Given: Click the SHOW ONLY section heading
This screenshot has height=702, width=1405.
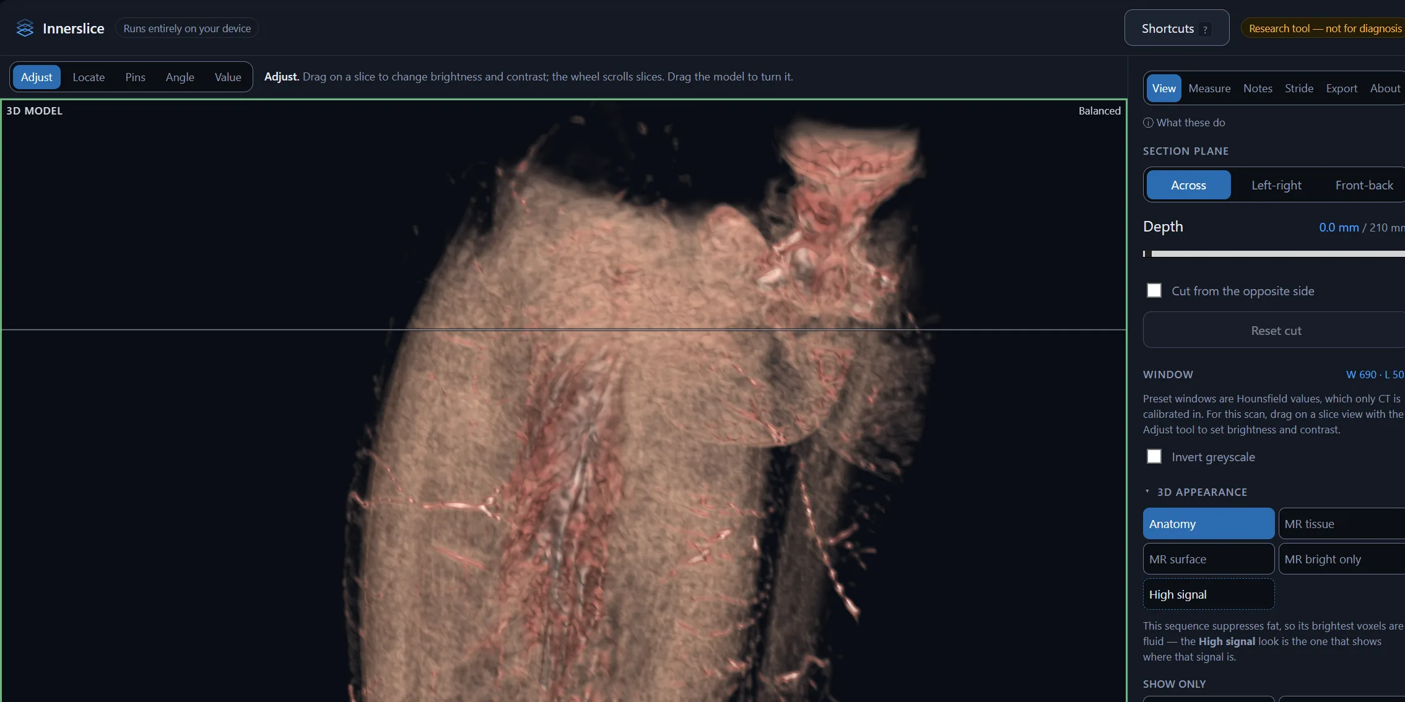Looking at the screenshot, I should click(1174, 684).
